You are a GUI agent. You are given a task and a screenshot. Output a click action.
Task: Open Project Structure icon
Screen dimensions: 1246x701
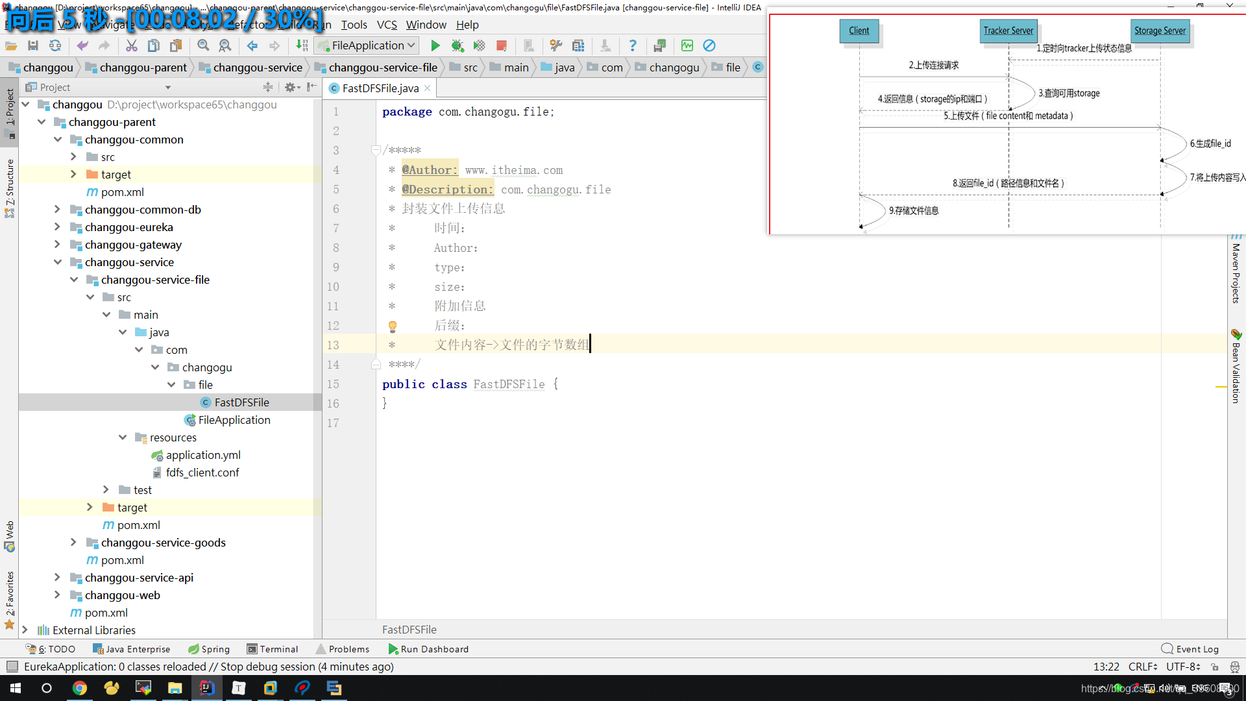578,45
